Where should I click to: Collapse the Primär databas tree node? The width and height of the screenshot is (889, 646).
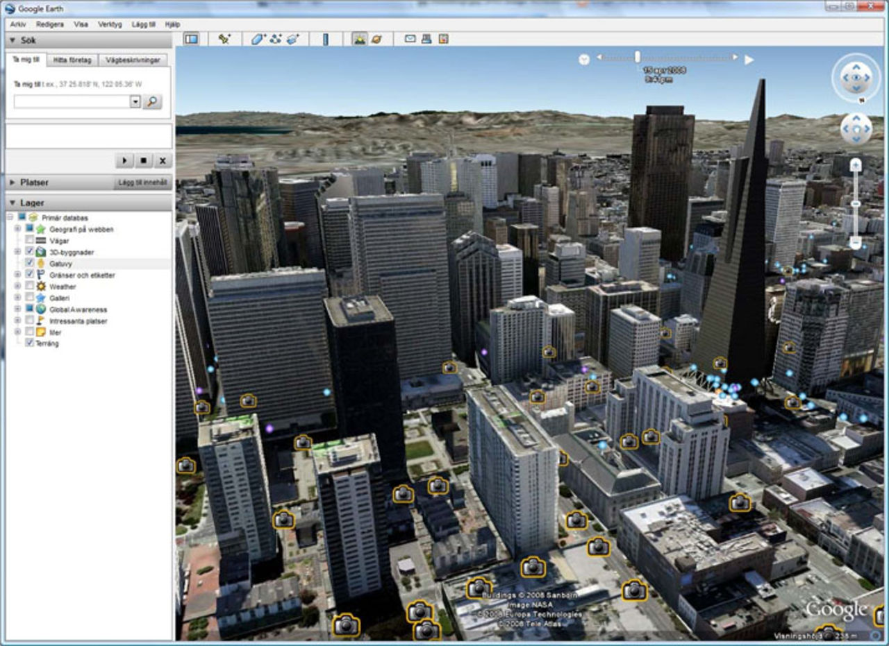click(10, 217)
